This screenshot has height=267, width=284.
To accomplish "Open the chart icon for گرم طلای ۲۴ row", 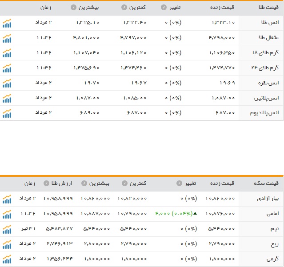I will point(7,68).
